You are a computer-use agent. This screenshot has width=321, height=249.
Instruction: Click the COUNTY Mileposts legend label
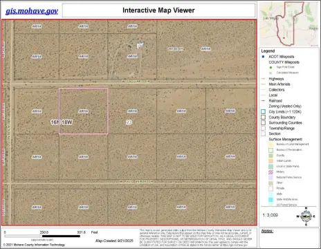(x=284, y=62)
